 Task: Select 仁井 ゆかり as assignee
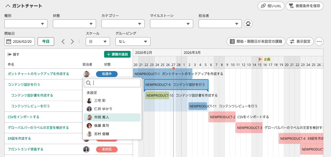pos(112,109)
